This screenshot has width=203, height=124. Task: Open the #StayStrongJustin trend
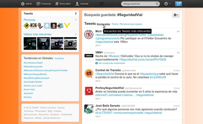point(33,67)
